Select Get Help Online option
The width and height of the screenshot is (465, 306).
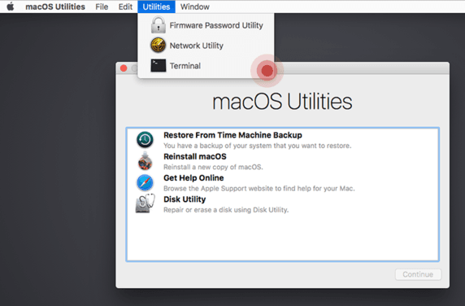[x=283, y=182]
